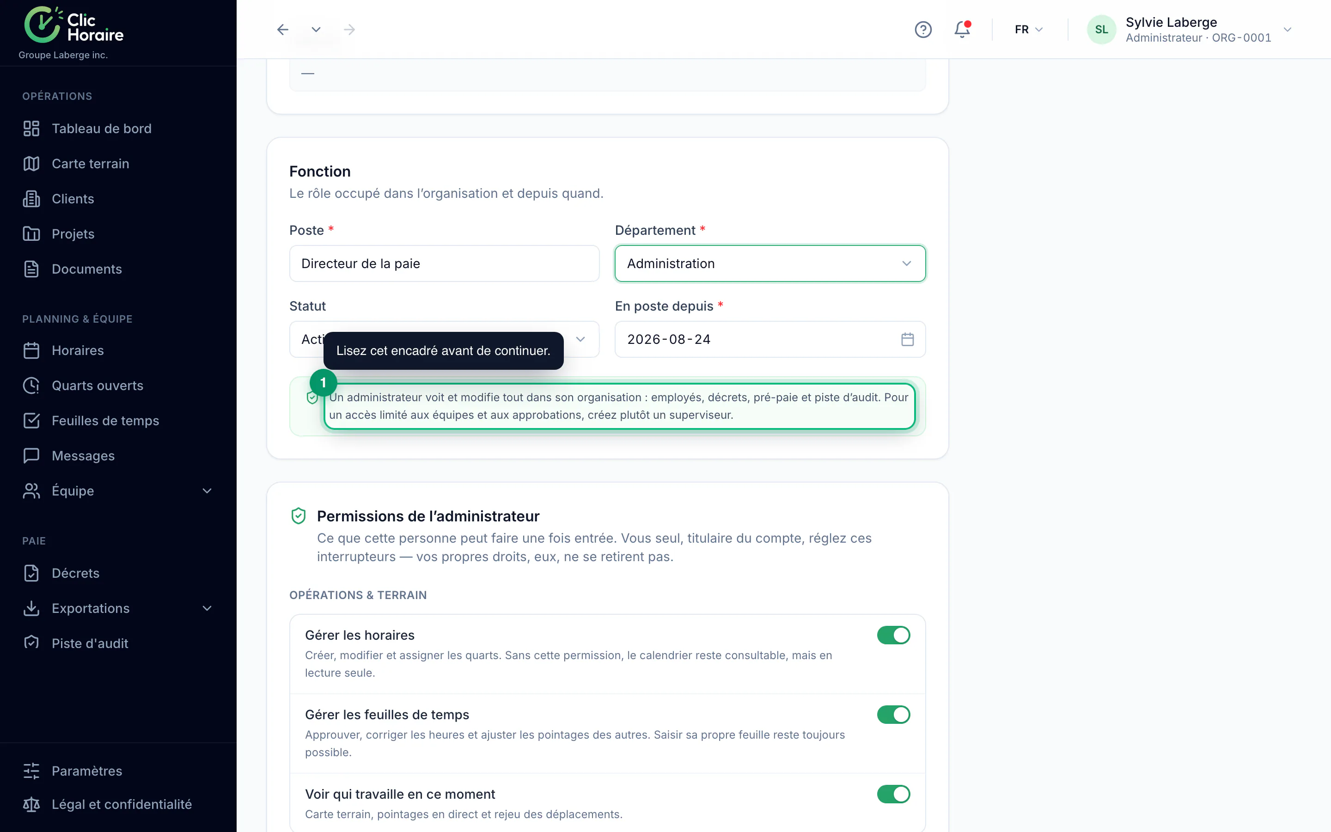
Task: Disable Gérer les feuilles de temps switch
Action: [893, 715]
